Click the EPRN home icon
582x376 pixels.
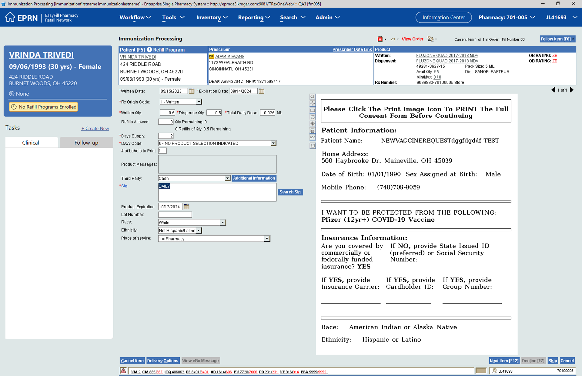click(x=10, y=17)
